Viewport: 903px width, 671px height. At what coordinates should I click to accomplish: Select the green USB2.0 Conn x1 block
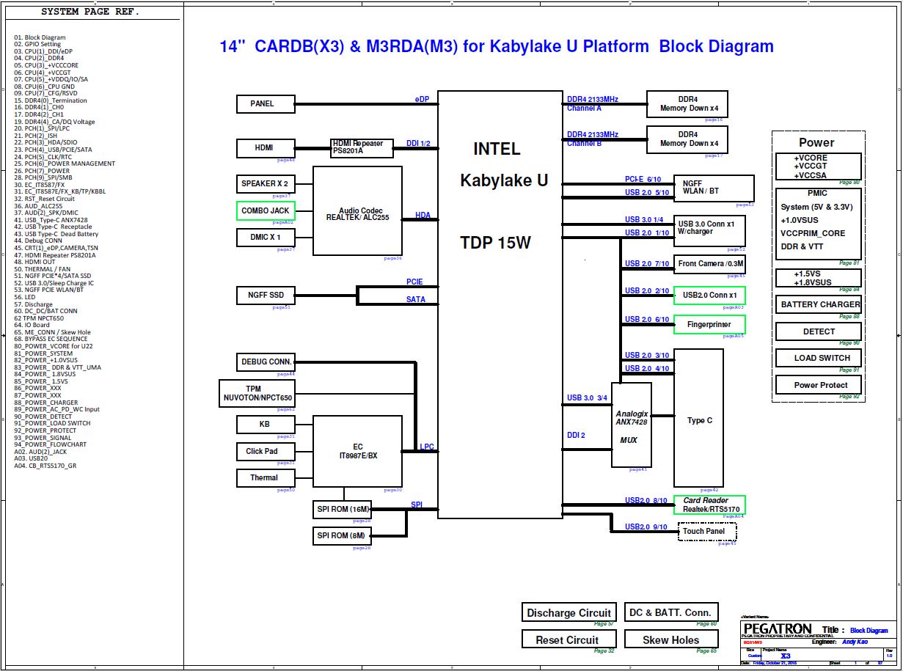click(x=710, y=296)
